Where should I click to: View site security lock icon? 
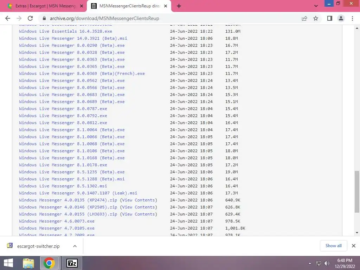pyautogui.click(x=44, y=18)
